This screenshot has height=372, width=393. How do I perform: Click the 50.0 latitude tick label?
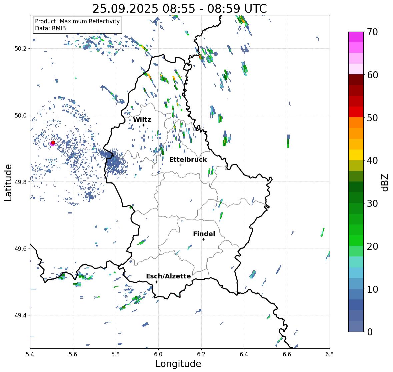point(21,115)
